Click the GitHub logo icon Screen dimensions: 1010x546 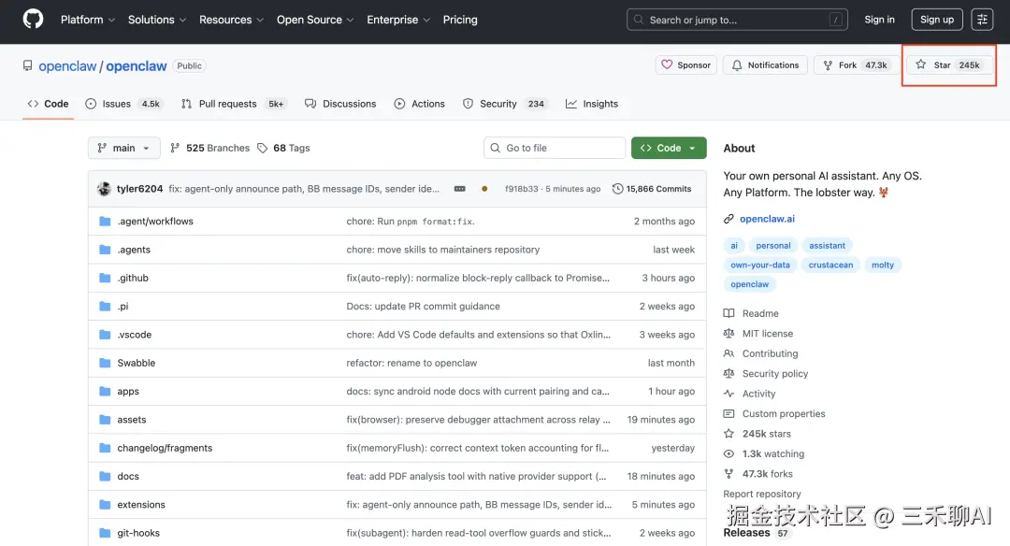pyautogui.click(x=33, y=20)
